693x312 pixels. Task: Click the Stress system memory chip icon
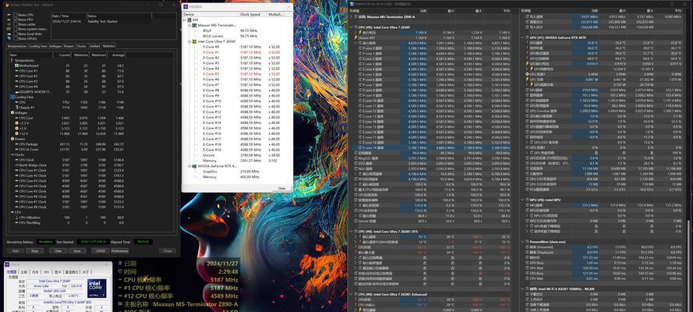pyautogui.click(x=9, y=29)
